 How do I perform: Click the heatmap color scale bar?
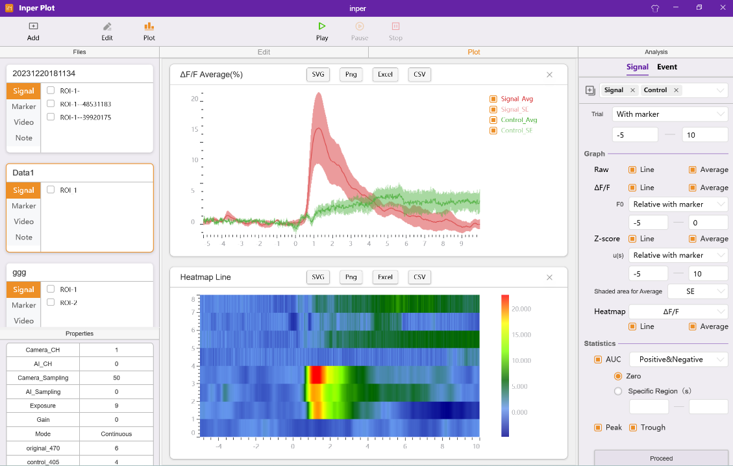coord(505,365)
